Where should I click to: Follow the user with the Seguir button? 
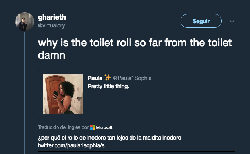click(201, 21)
